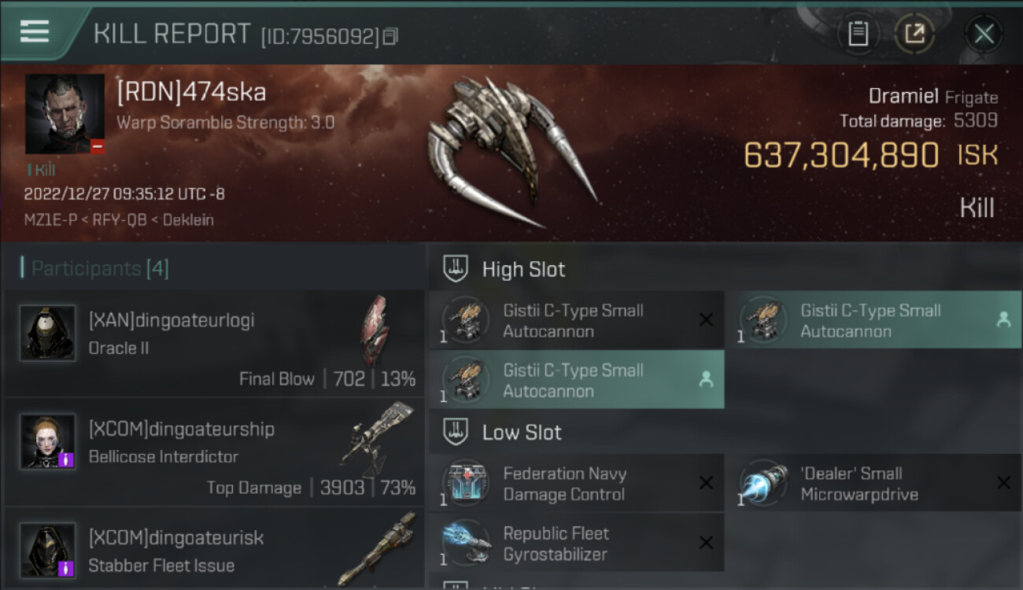This screenshot has width=1023, height=590.
Task: Click the clipboard icon in header
Action: pyautogui.click(x=858, y=34)
